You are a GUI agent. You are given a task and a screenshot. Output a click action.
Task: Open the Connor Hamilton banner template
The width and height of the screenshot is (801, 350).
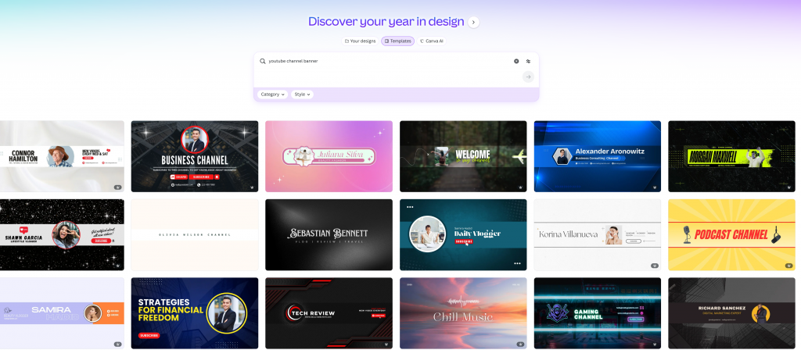[x=62, y=156]
